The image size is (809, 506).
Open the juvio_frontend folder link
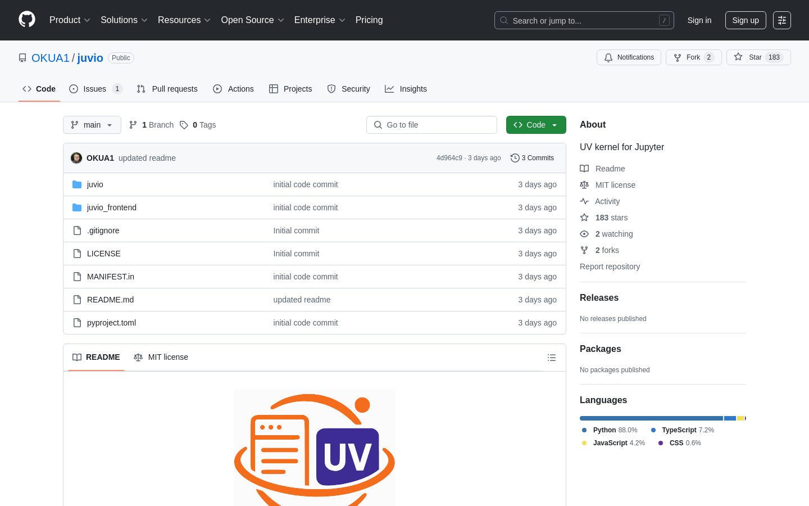112,207
